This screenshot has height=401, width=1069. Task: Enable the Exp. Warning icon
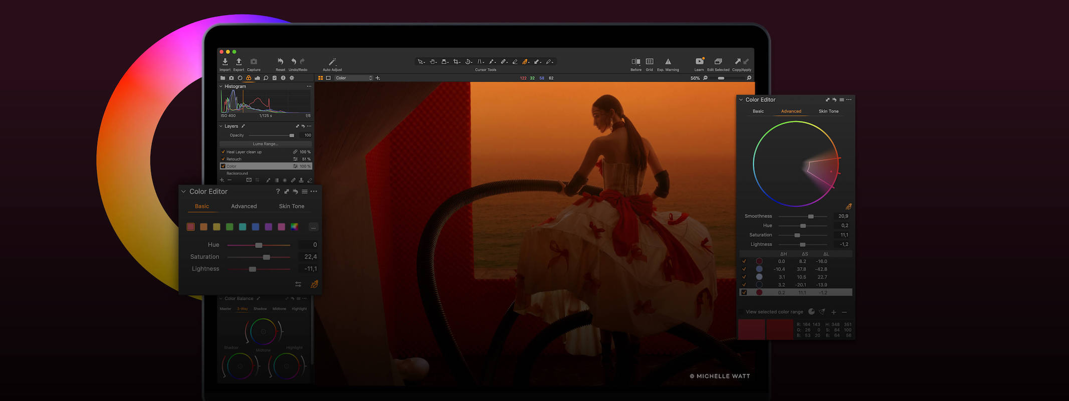[668, 62]
